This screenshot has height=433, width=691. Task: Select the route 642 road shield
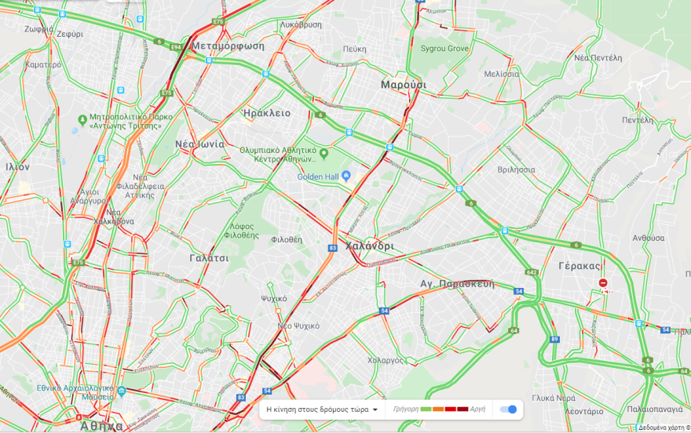(x=532, y=272)
